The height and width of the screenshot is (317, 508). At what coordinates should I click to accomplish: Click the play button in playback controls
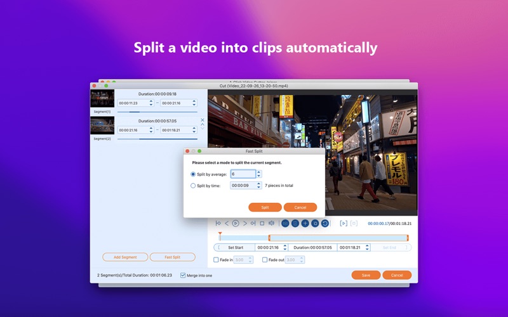pyautogui.click(x=236, y=223)
